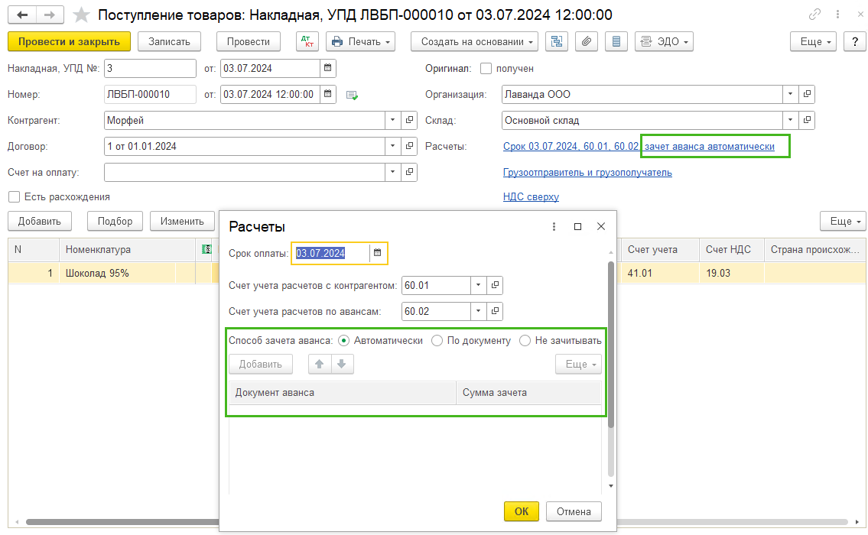Image resolution: width=868 pixels, height=535 pixels.
Task: Click Добавить button above goods table
Action: tap(39, 222)
